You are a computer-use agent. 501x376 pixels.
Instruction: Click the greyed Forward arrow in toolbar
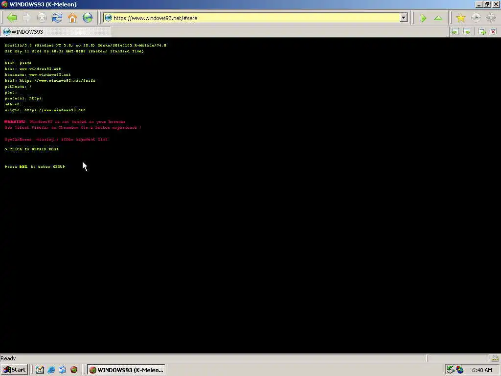tap(27, 18)
